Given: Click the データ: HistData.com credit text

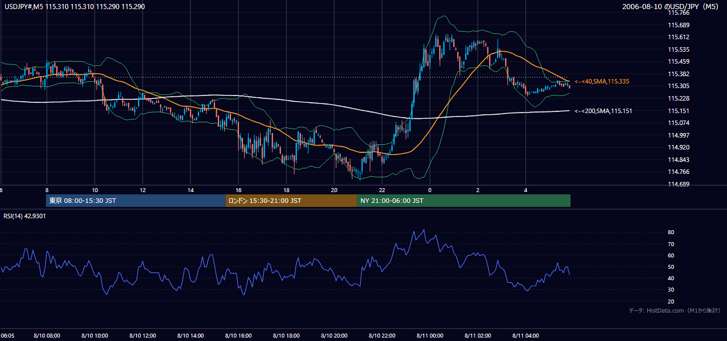Looking at the screenshot, I should (x=675, y=311).
